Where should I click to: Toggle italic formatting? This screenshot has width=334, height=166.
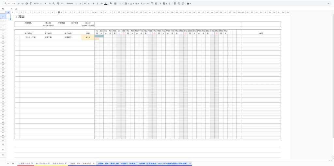(98, 4)
